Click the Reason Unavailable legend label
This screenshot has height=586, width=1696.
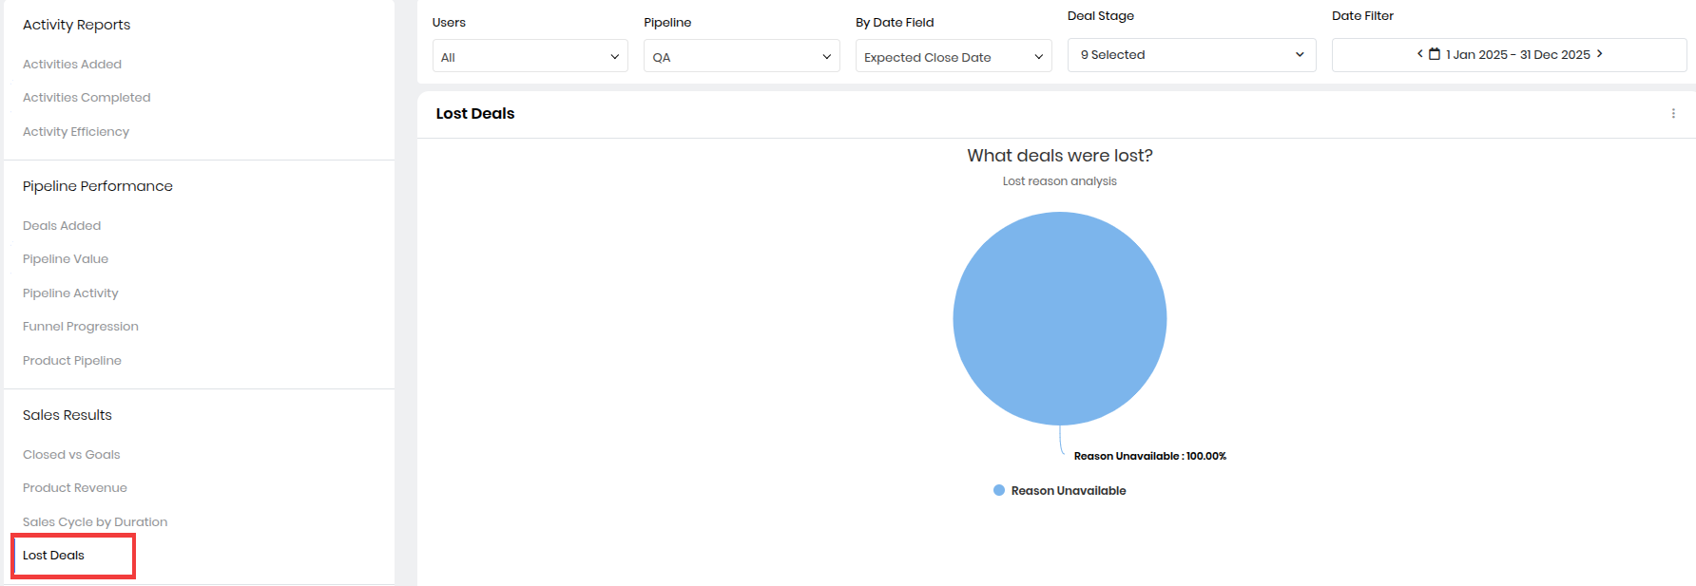tap(1069, 490)
